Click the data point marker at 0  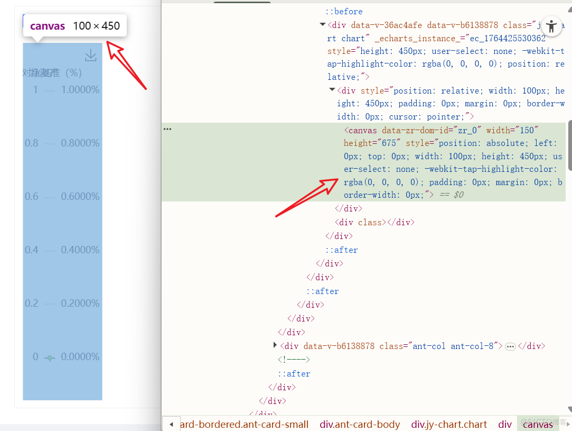click(50, 358)
